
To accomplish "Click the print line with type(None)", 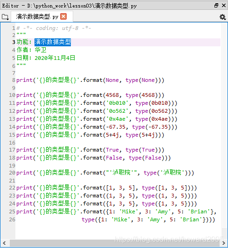I will (90, 80).
